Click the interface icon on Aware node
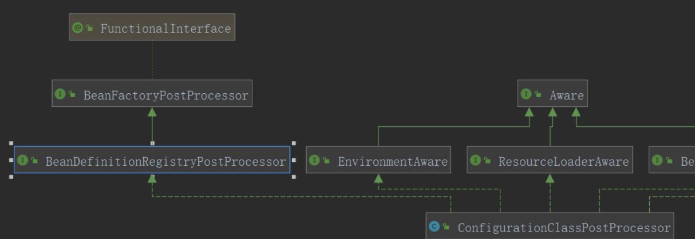The height and width of the screenshot is (239, 695). [526, 94]
